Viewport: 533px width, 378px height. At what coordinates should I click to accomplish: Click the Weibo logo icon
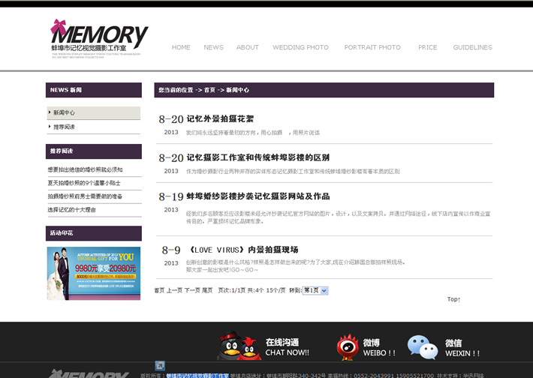click(x=347, y=347)
